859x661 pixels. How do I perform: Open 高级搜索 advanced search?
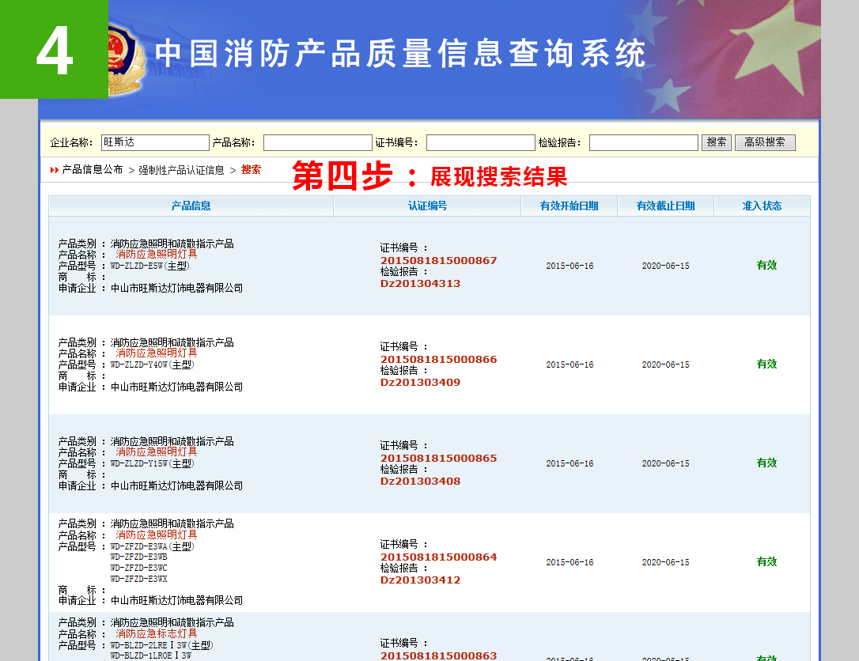pos(765,142)
